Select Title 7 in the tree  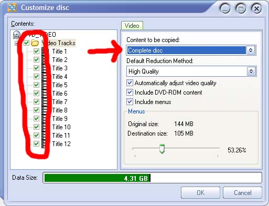pos(60,102)
